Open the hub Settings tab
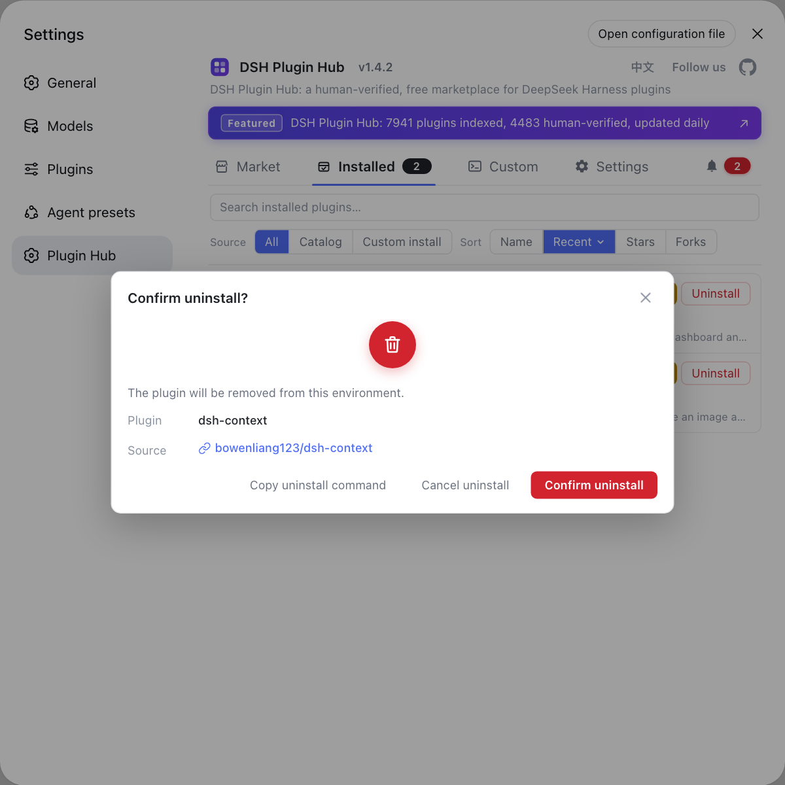Image resolution: width=785 pixels, height=785 pixels. 612,167
